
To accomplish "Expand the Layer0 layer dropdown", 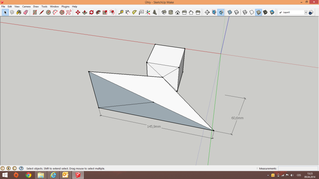I will (306, 12).
